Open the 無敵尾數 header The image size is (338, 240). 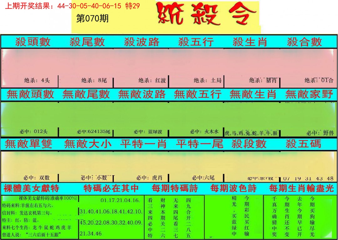tap(86, 94)
